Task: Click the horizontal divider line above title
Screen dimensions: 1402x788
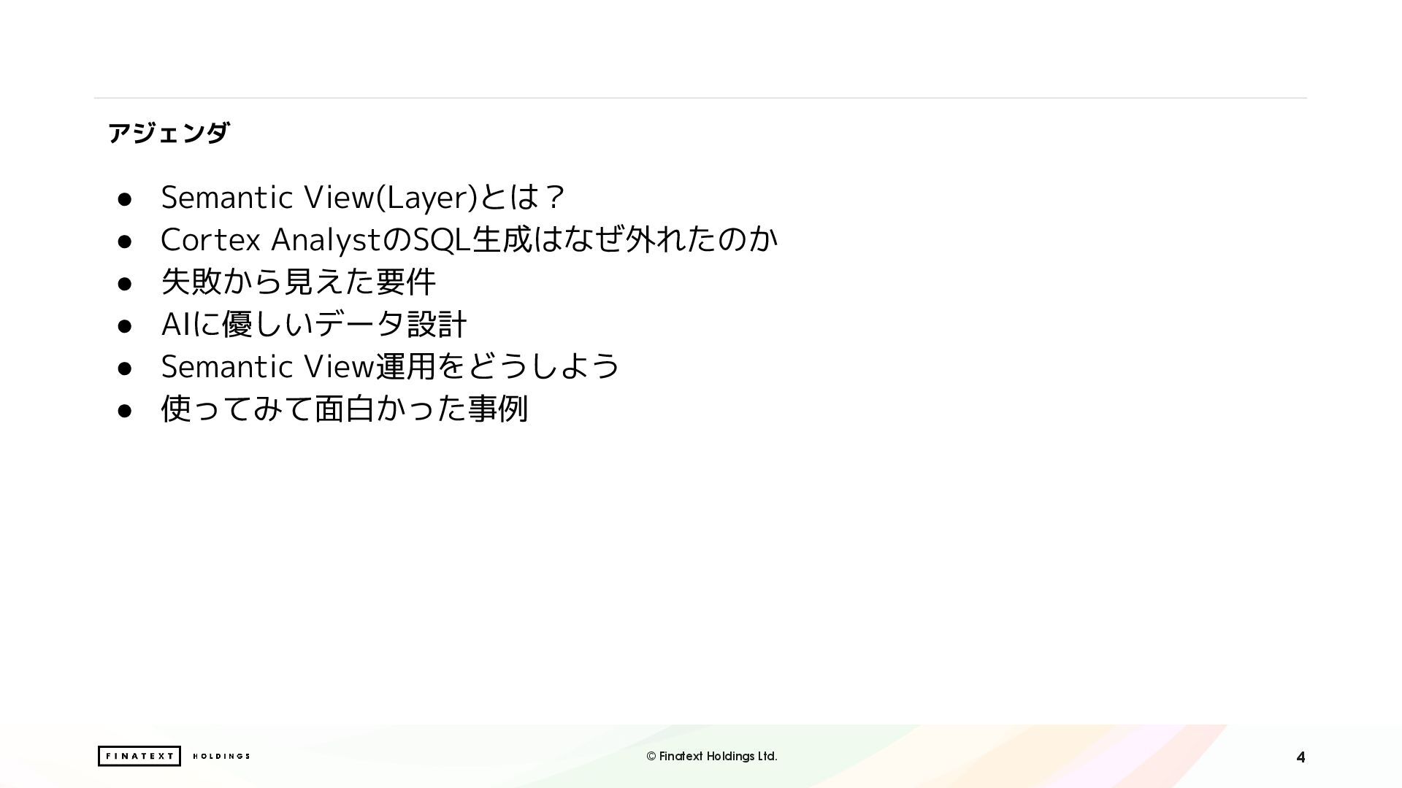Action: point(700,98)
